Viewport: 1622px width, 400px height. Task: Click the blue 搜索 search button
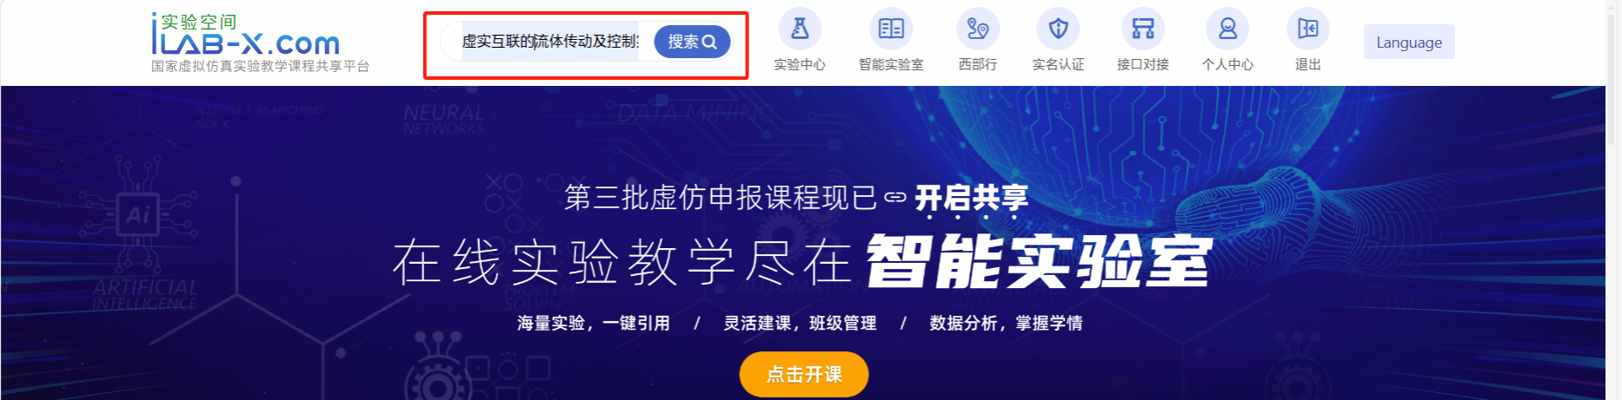click(x=692, y=42)
